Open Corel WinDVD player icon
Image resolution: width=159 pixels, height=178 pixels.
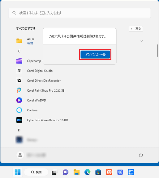(x=19, y=100)
